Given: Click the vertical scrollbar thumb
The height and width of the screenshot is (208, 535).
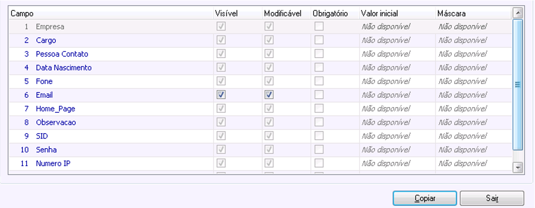Looking at the screenshot, I should click(518, 85).
